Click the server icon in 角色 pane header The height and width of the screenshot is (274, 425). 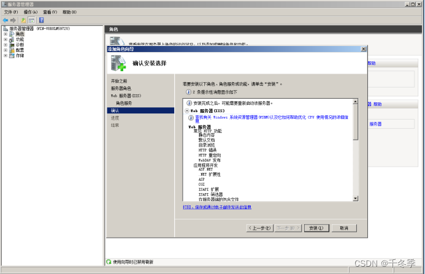pos(117,41)
